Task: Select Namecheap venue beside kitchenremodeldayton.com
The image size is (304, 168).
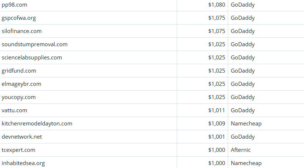Action: click(246, 124)
